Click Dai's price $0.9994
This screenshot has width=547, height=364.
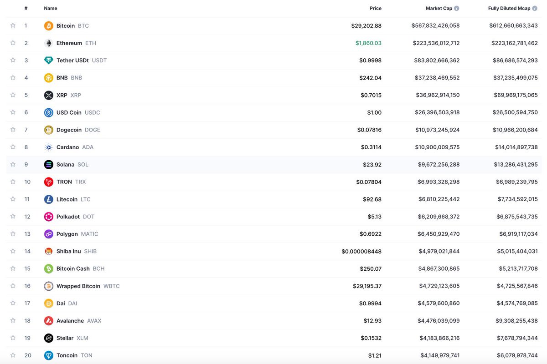click(371, 303)
